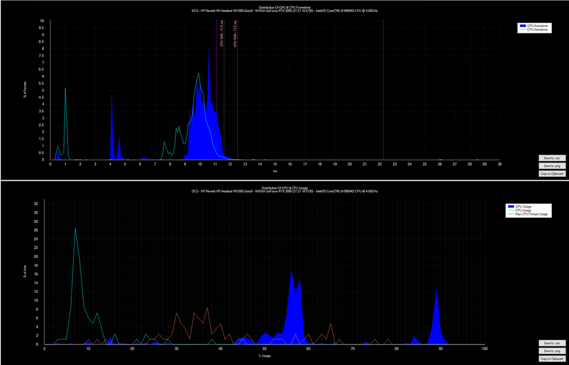Click y-axis tick 26 in usage chart
This screenshot has width=569, height=365.
pos(36,230)
